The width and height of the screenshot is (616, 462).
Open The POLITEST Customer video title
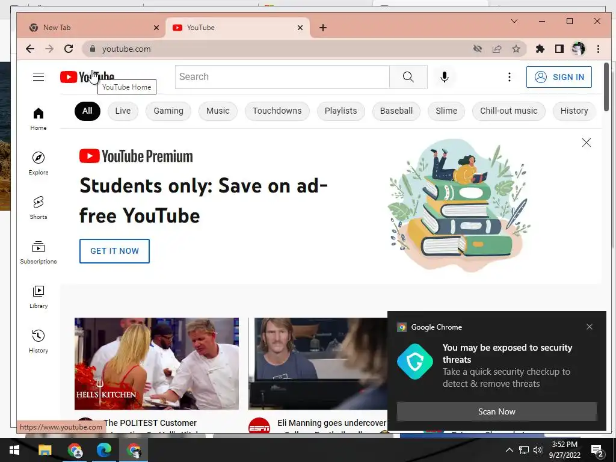click(150, 423)
